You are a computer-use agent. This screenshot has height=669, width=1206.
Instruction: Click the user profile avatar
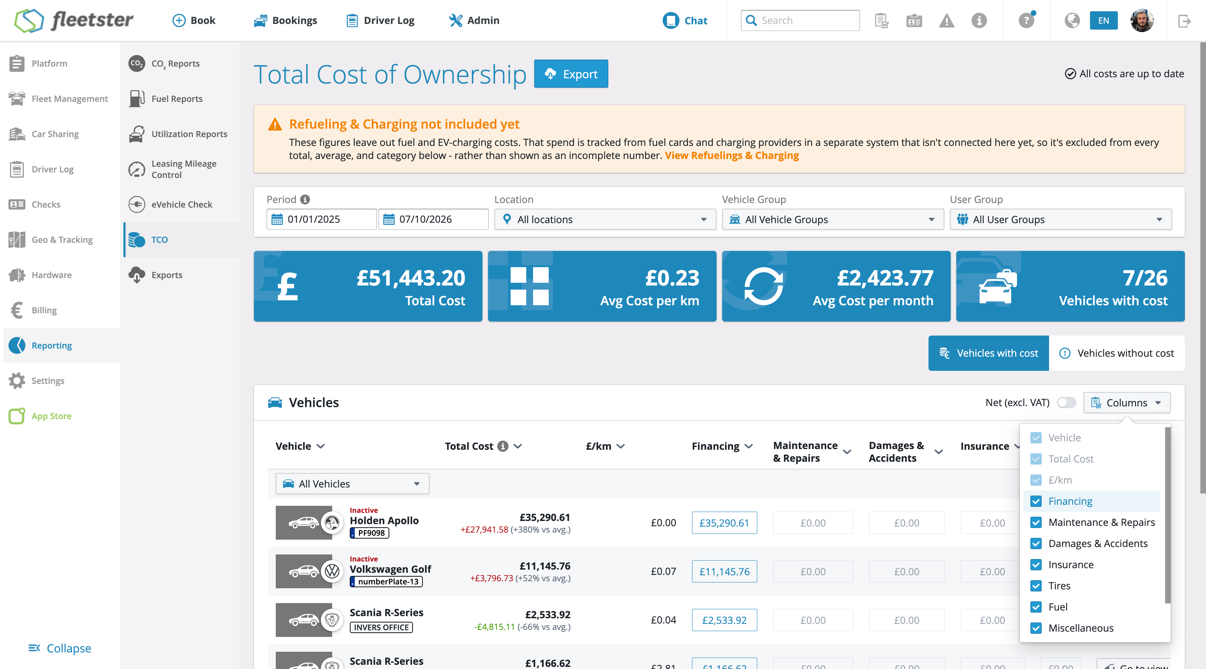coord(1141,20)
